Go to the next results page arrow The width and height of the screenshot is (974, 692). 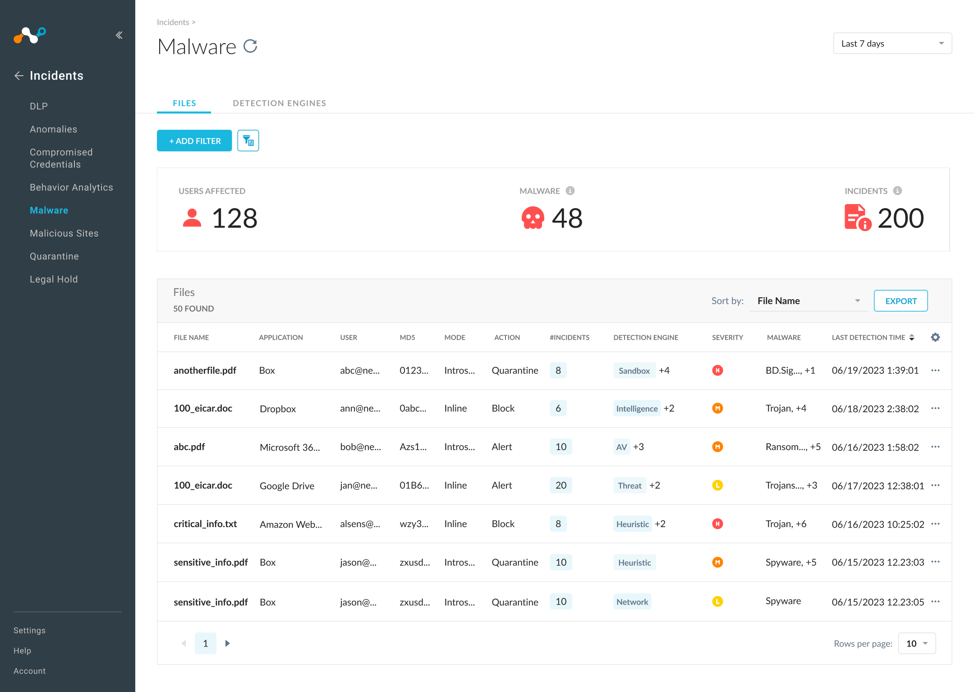pos(227,643)
